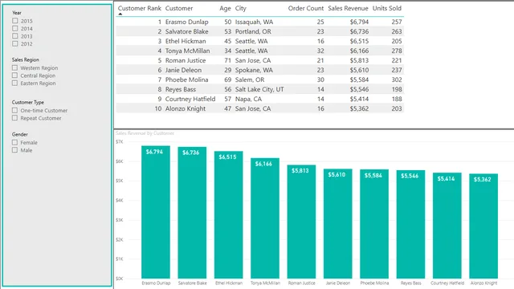Click the Phoebe Molina table cell

click(186, 79)
